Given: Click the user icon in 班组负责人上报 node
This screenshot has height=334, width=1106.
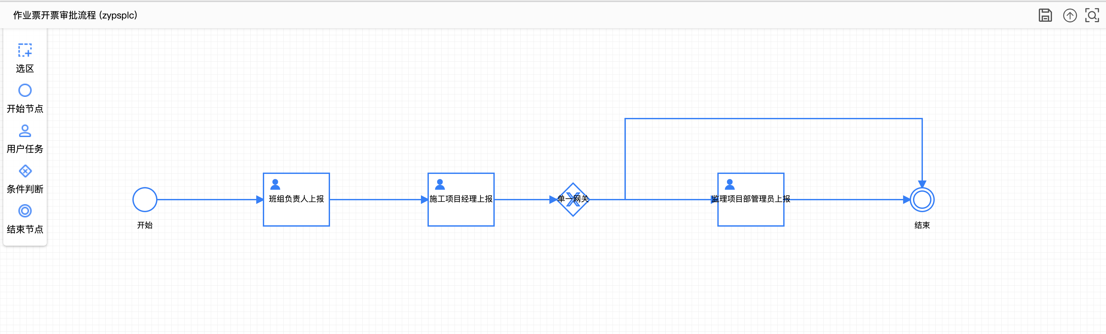Looking at the screenshot, I should tap(275, 184).
